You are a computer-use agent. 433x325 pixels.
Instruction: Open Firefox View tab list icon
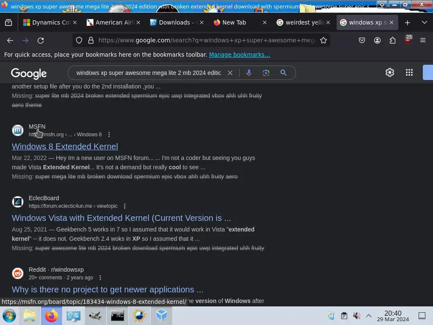point(8,22)
